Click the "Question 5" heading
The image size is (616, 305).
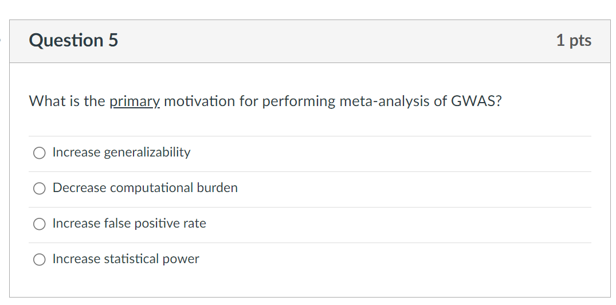[x=73, y=41]
